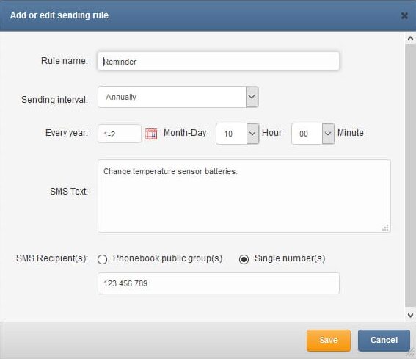Click the Single number(s) label text
The width and height of the screenshot is (416, 359).
click(290, 258)
